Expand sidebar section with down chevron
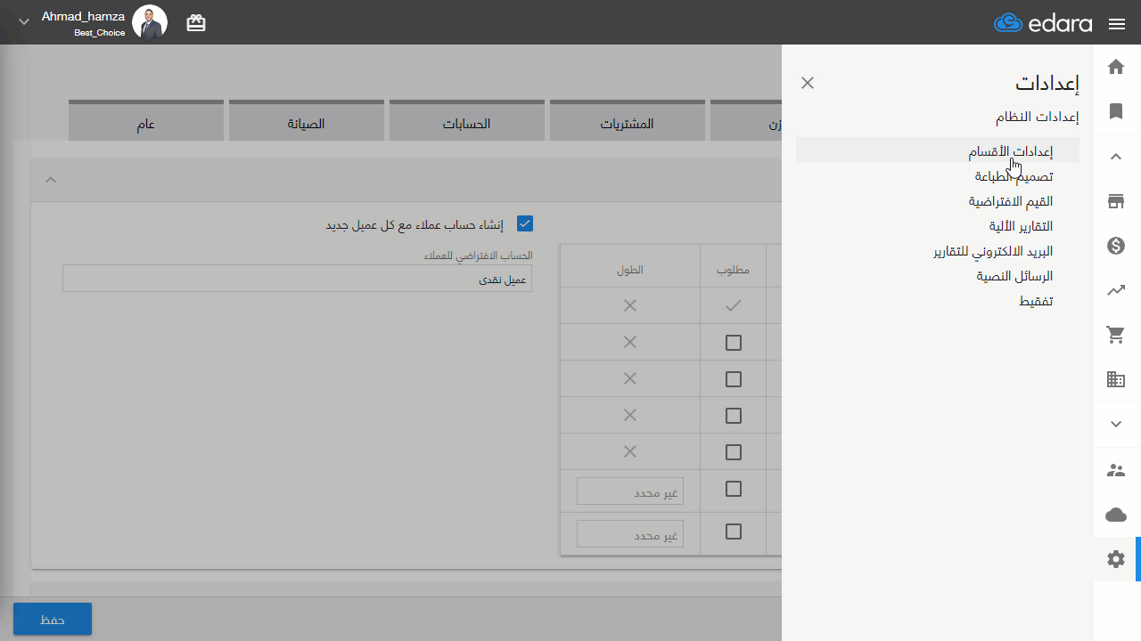The width and height of the screenshot is (1141, 641). pos(1116,425)
